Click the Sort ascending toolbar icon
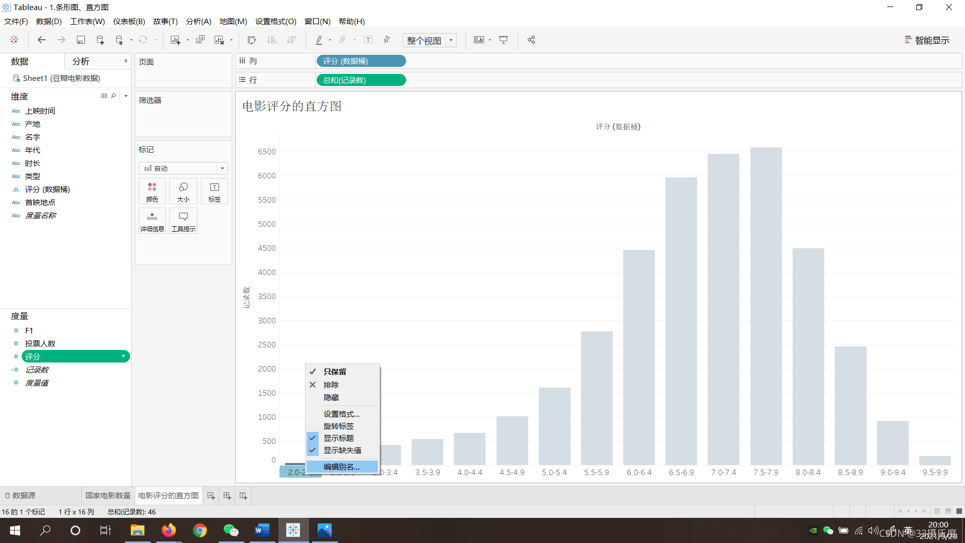The width and height of the screenshot is (965, 543). (271, 40)
